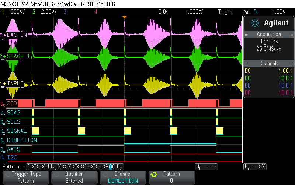This screenshot has width=295, height=185.
Task: Click the 1.65V trigger level readout
Action: (x=279, y=12)
